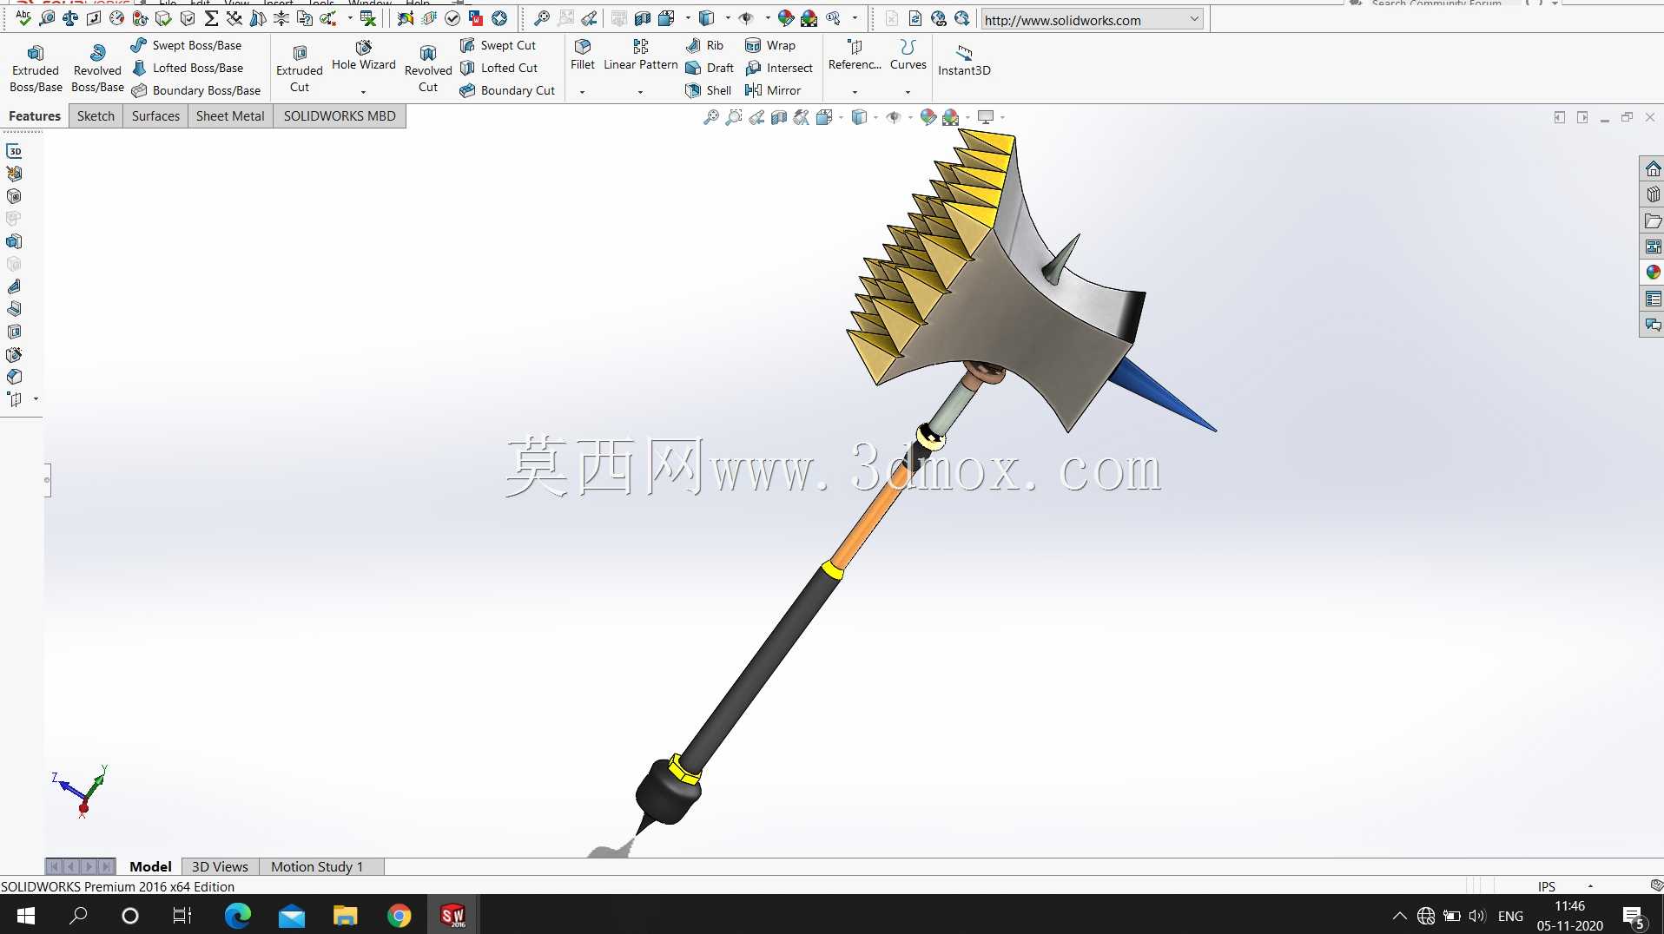The height and width of the screenshot is (934, 1664).
Task: Switch to the Features tab
Action: [x=35, y=115]
